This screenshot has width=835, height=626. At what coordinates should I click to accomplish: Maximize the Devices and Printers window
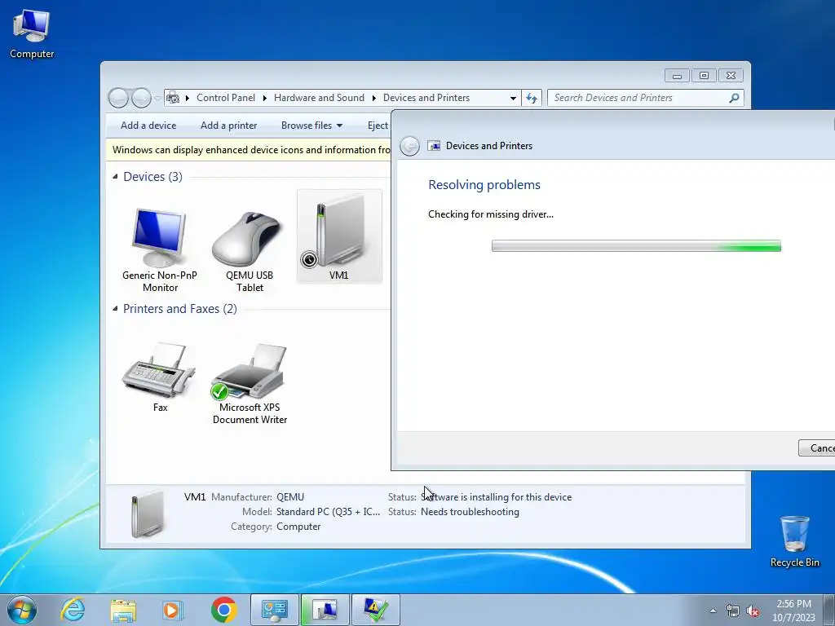pos(704,76)
